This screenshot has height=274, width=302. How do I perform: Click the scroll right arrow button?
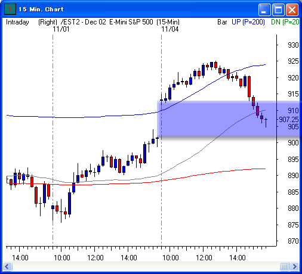295,266
